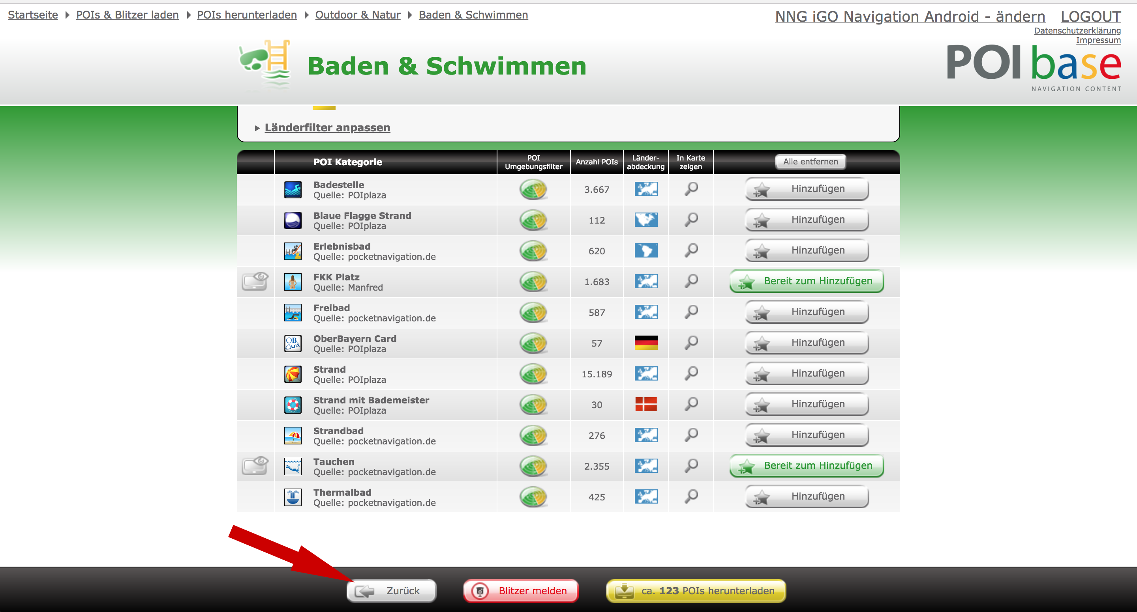Viewport: 1137px width, 612px height.
Task: Go to Outdoor & Natur breadcrumb
Action: 358,15
